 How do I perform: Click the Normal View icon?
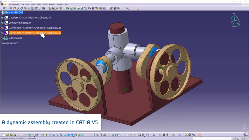tap(65, 135)
